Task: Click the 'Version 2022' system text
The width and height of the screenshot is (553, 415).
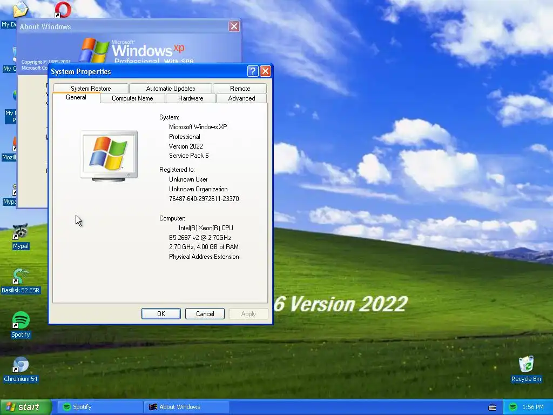Action: [186, 146]
